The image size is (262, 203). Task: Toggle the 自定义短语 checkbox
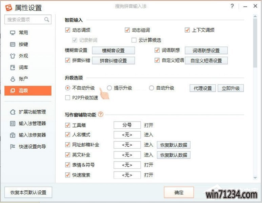157,60
